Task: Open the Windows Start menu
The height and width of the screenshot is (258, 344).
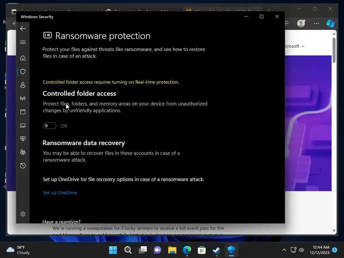Action: click(x=113, y=250)
